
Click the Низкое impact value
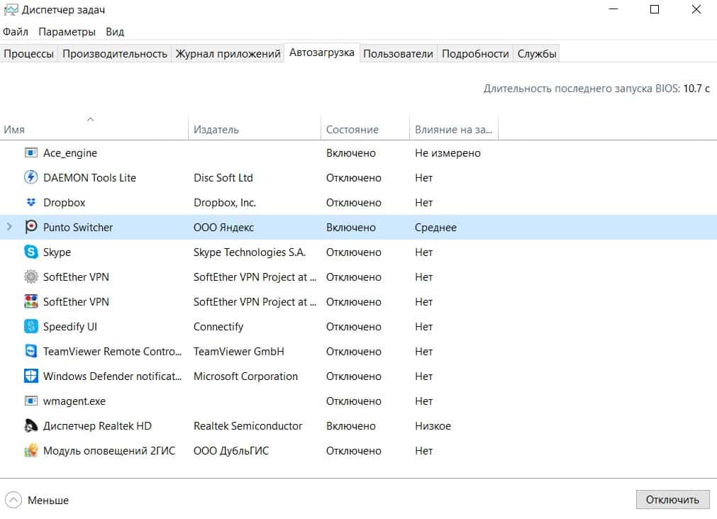click(433, 425)
